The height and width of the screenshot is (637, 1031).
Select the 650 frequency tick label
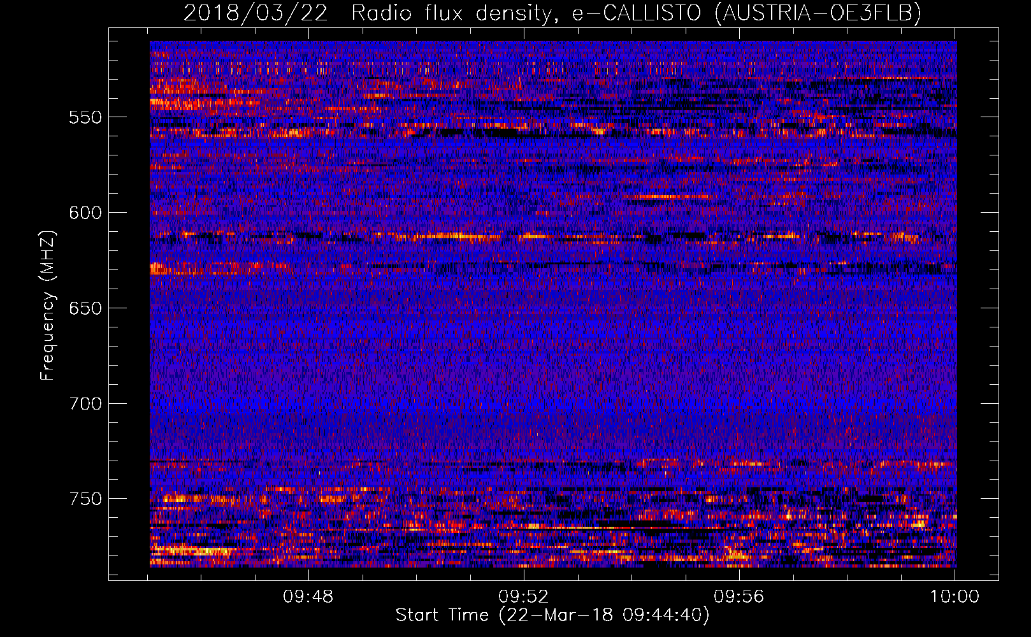click(85, 308)
